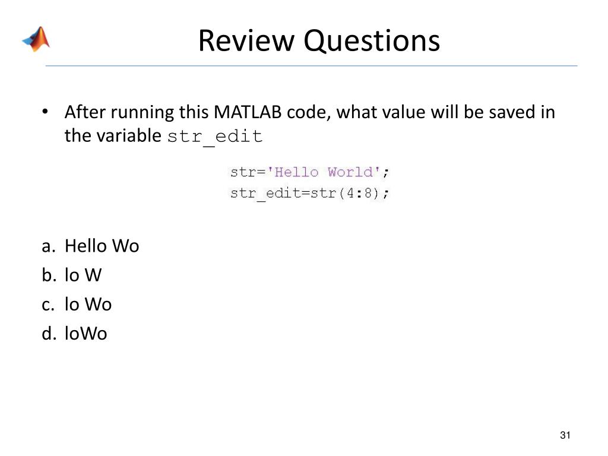Choose answer d. loWo

coord(74,333)
